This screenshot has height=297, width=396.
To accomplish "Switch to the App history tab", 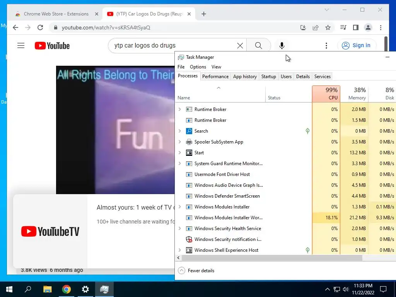I will [x=245, y=77].
